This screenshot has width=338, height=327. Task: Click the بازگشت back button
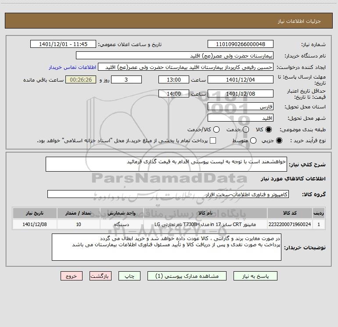pos(101,276)
